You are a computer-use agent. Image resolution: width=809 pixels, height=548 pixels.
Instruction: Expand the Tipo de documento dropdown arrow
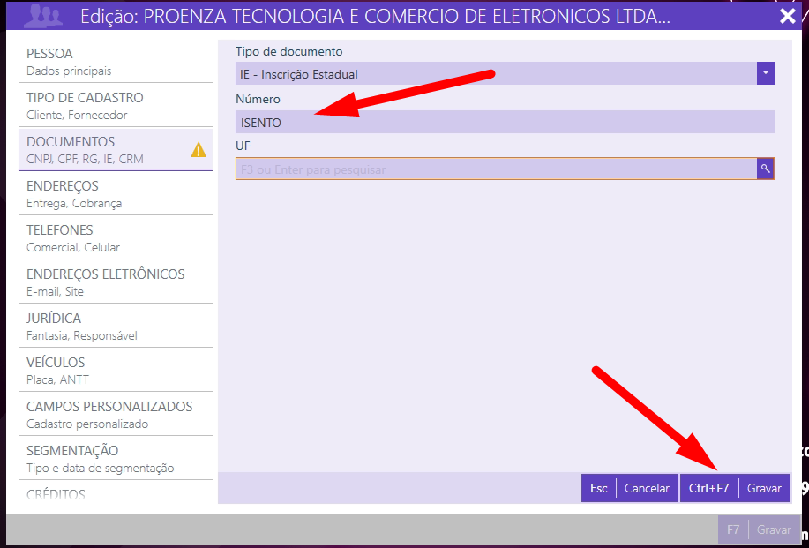click(765, 74)
